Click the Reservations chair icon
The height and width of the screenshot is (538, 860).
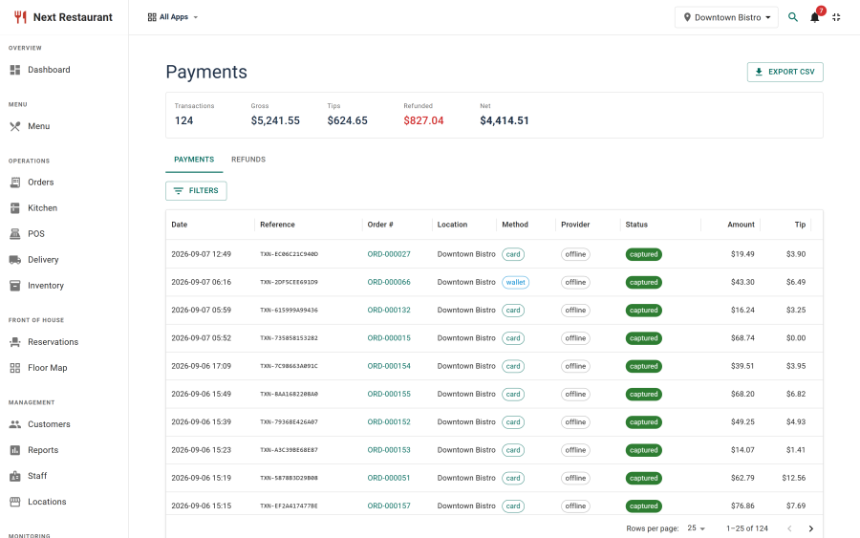(x=14, y=342)
